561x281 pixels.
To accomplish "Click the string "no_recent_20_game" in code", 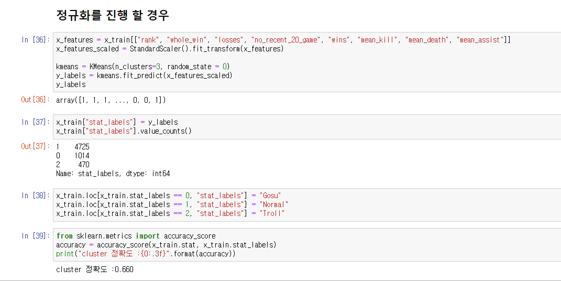I will point(286,40).
